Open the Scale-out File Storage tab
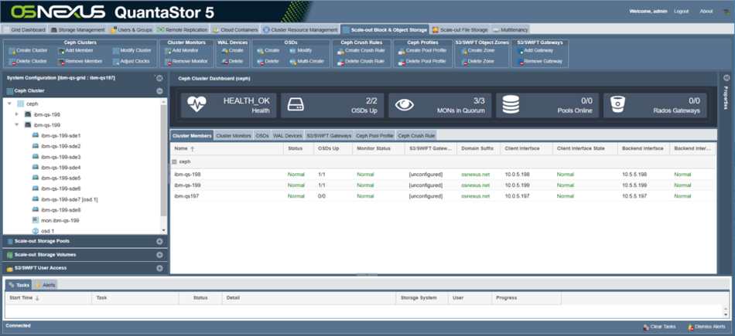Viewport: 735px width, 336px height. point(460,29)
